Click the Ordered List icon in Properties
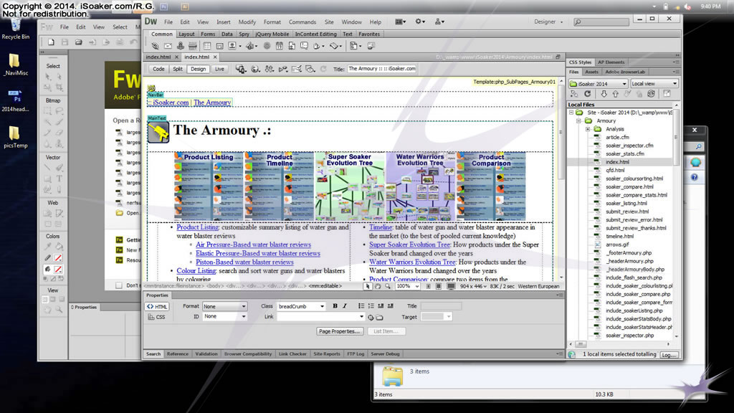This screenshot has height=413, width=734. (x=371, y=306)
